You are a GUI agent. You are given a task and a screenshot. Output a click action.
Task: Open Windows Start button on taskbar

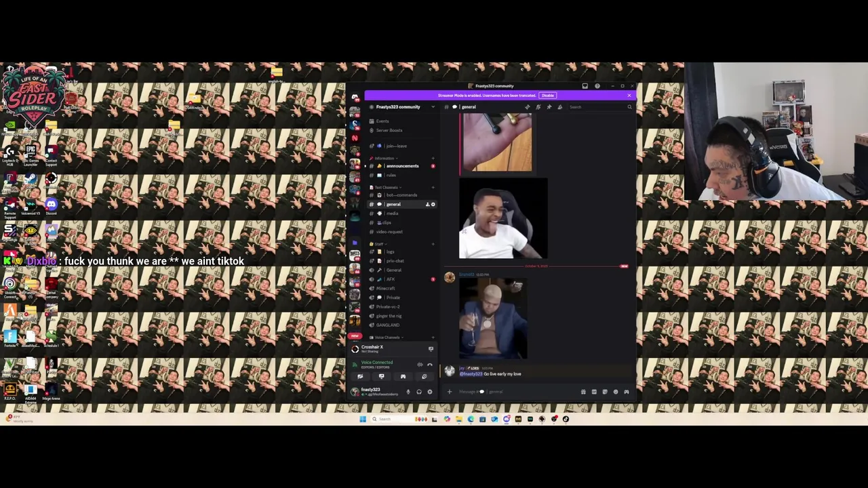[363, 419]
